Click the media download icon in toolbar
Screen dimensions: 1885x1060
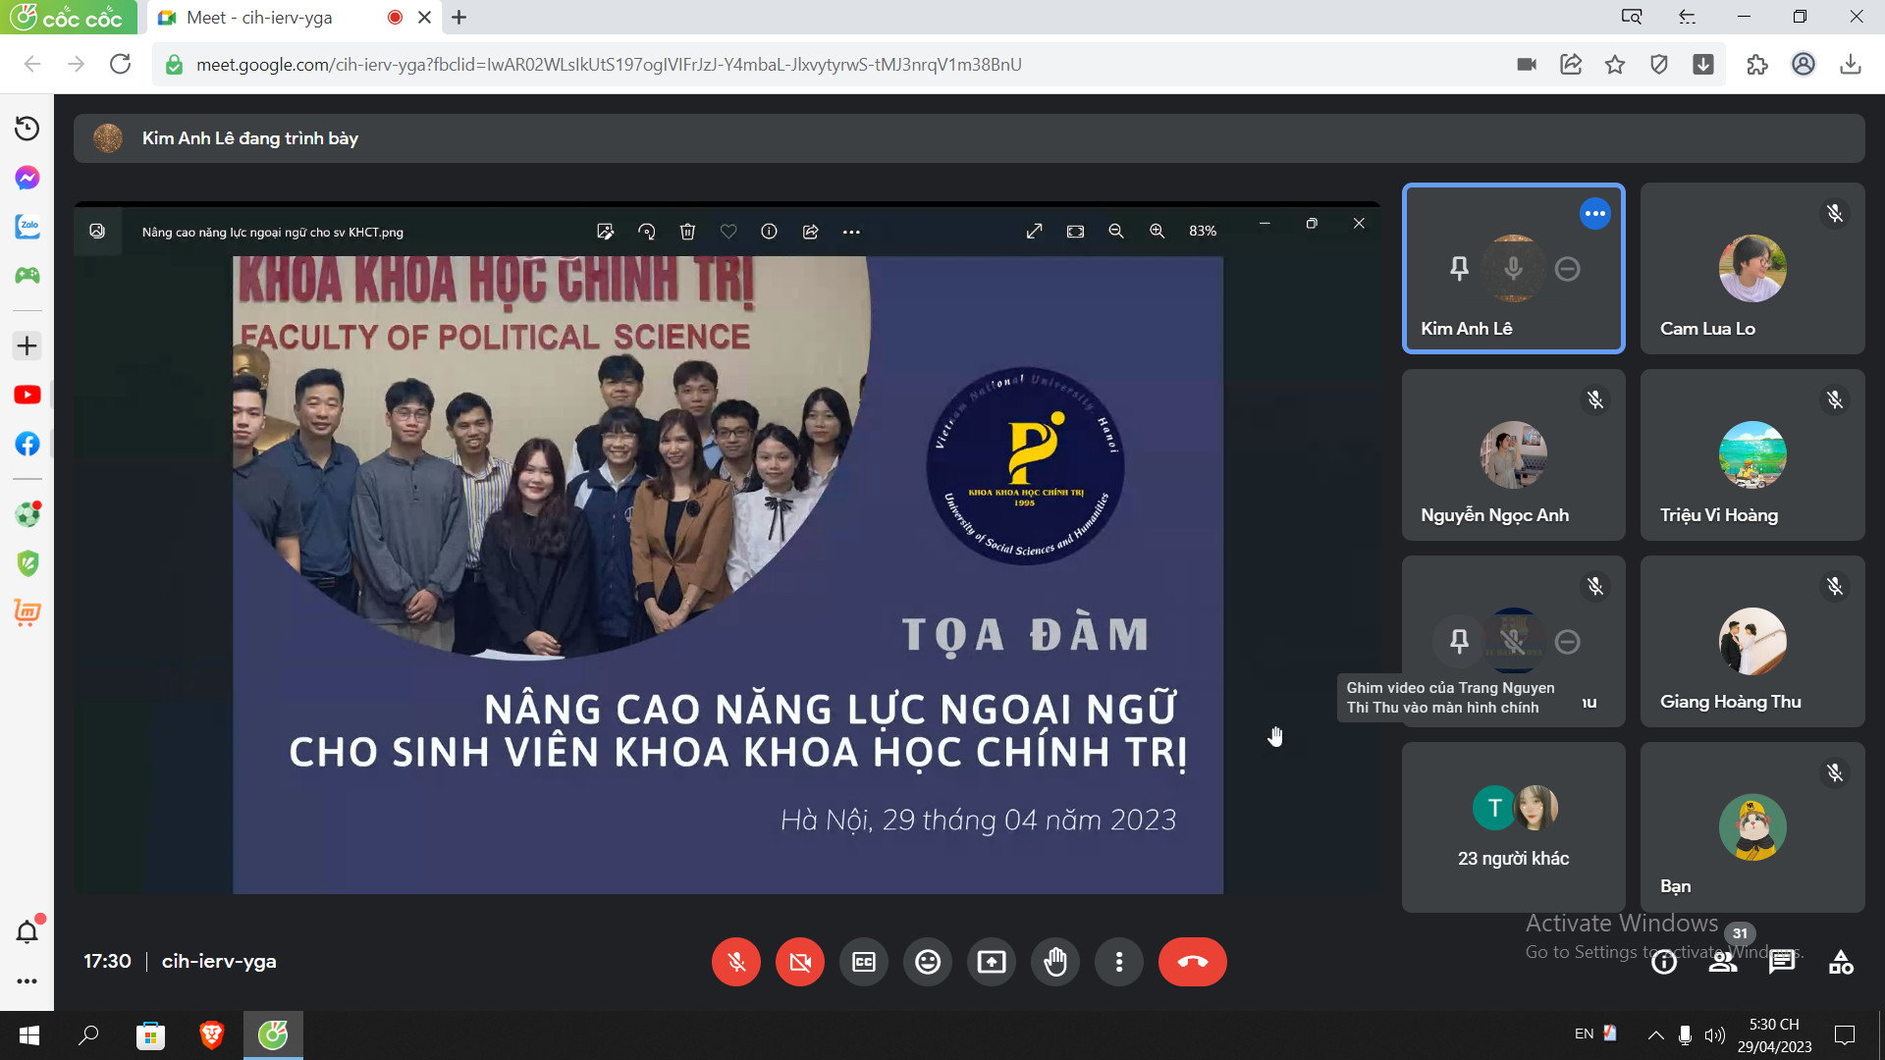pyautogui.click(x=1703, y=65)
